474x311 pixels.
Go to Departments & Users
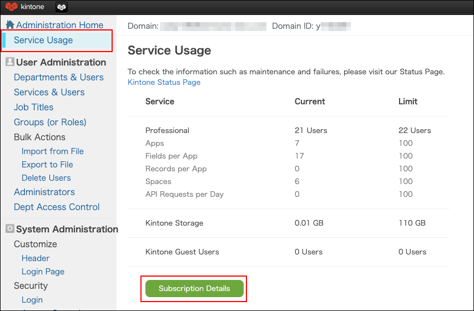[x=58, y=77]
